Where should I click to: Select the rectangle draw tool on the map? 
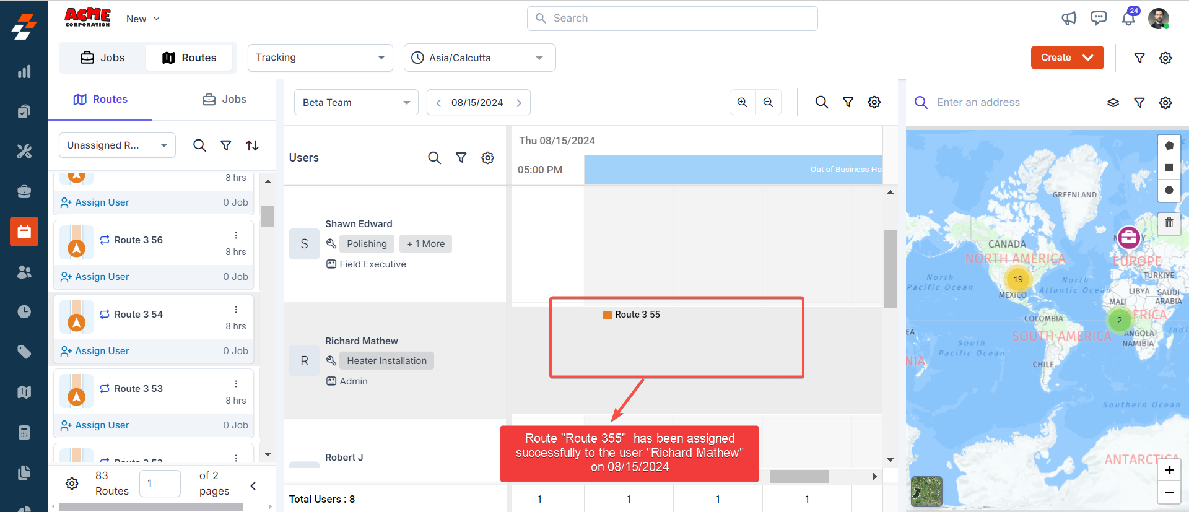1169,168
